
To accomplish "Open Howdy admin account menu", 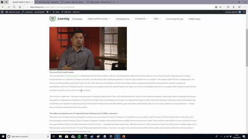I will [x=233, y=12].
